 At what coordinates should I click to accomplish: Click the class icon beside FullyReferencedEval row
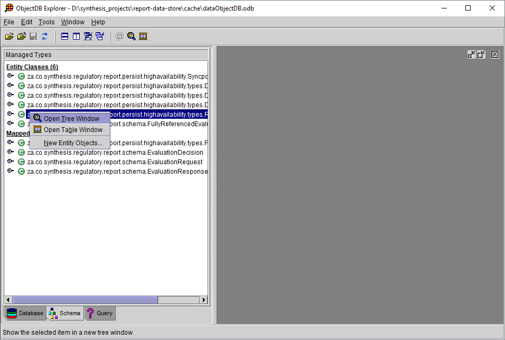click(x=21, y=124)
